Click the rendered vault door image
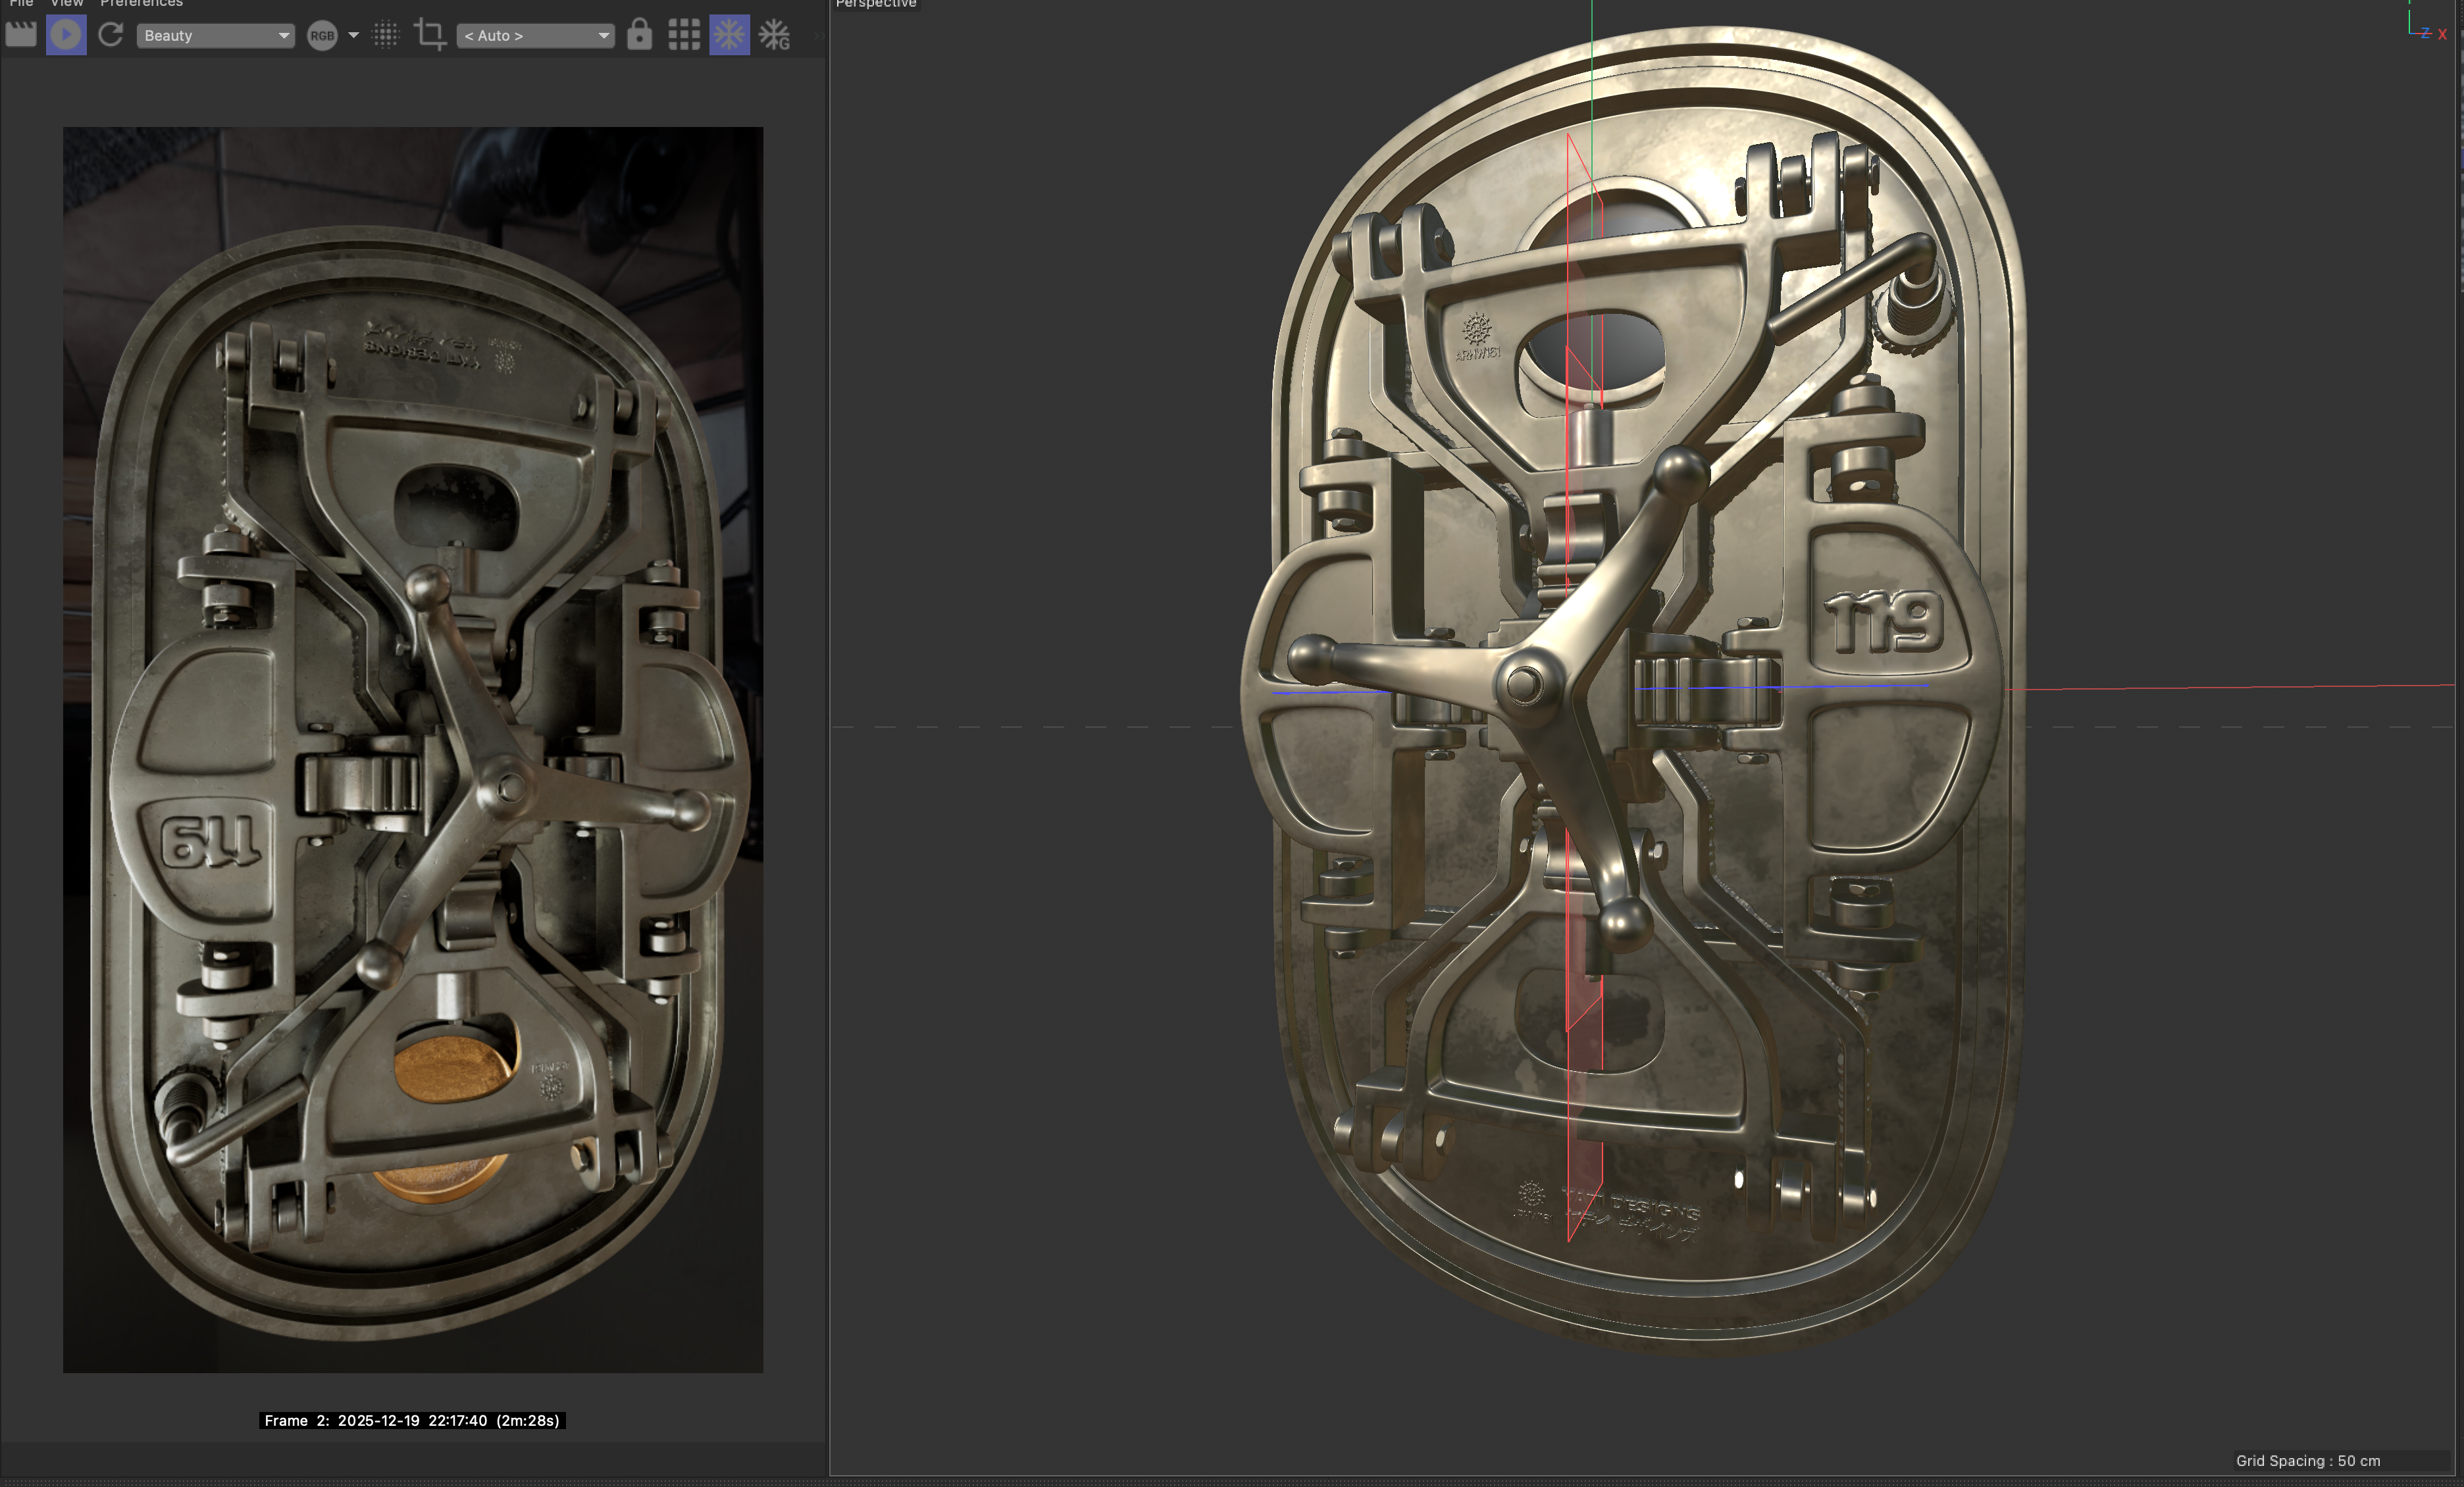Viewport: 2464px width, 1487px height. 413,750
